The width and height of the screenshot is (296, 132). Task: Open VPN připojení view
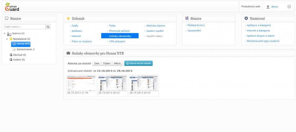click(117, 41)
